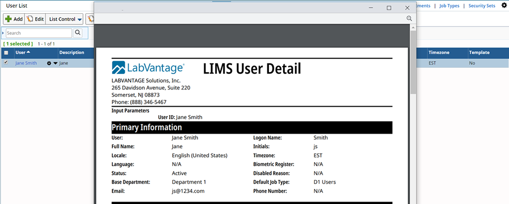
Task: Click the LabVantage logo in the report
Action: tap(148, 68)
